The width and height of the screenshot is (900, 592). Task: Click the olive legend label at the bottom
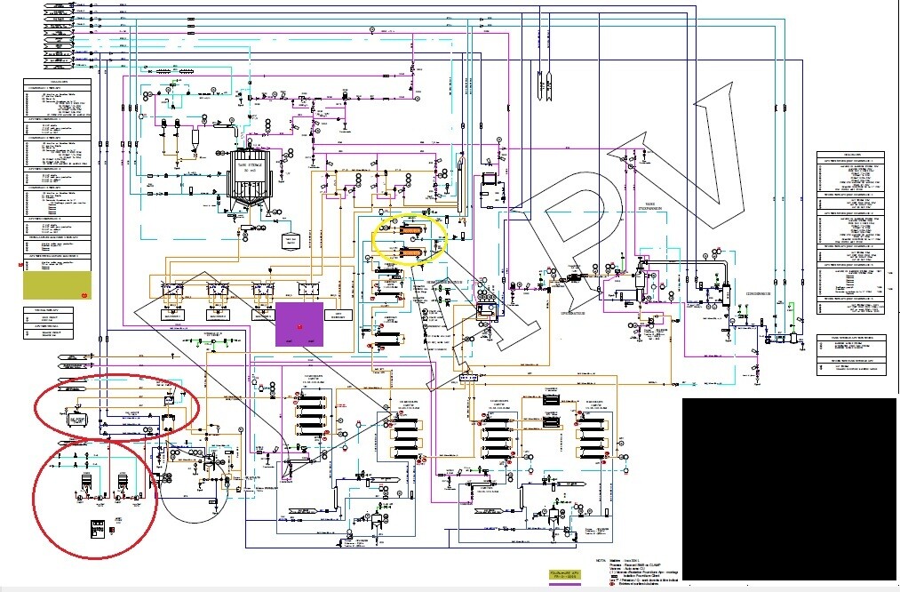[565, 573]
